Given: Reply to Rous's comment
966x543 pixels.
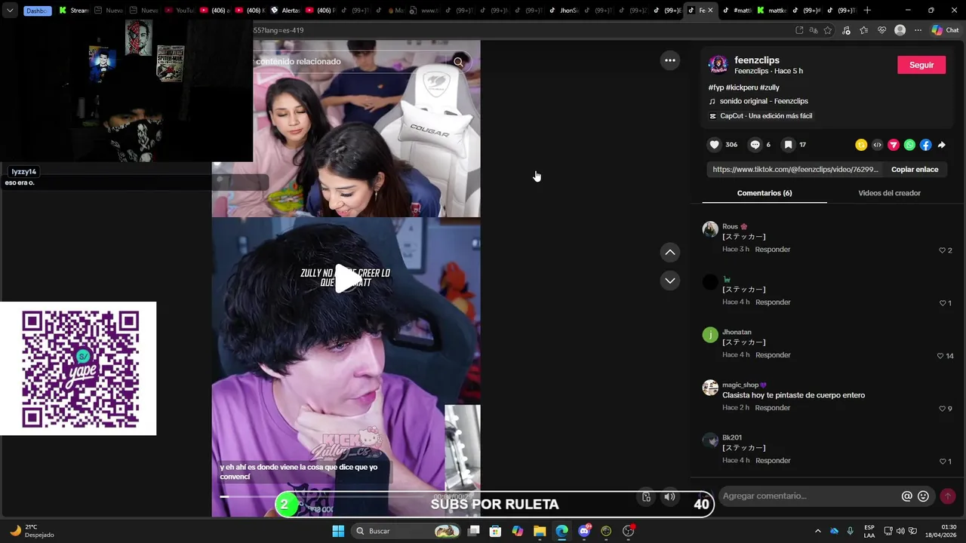Looking at the screenshot, I should point(773,250).
